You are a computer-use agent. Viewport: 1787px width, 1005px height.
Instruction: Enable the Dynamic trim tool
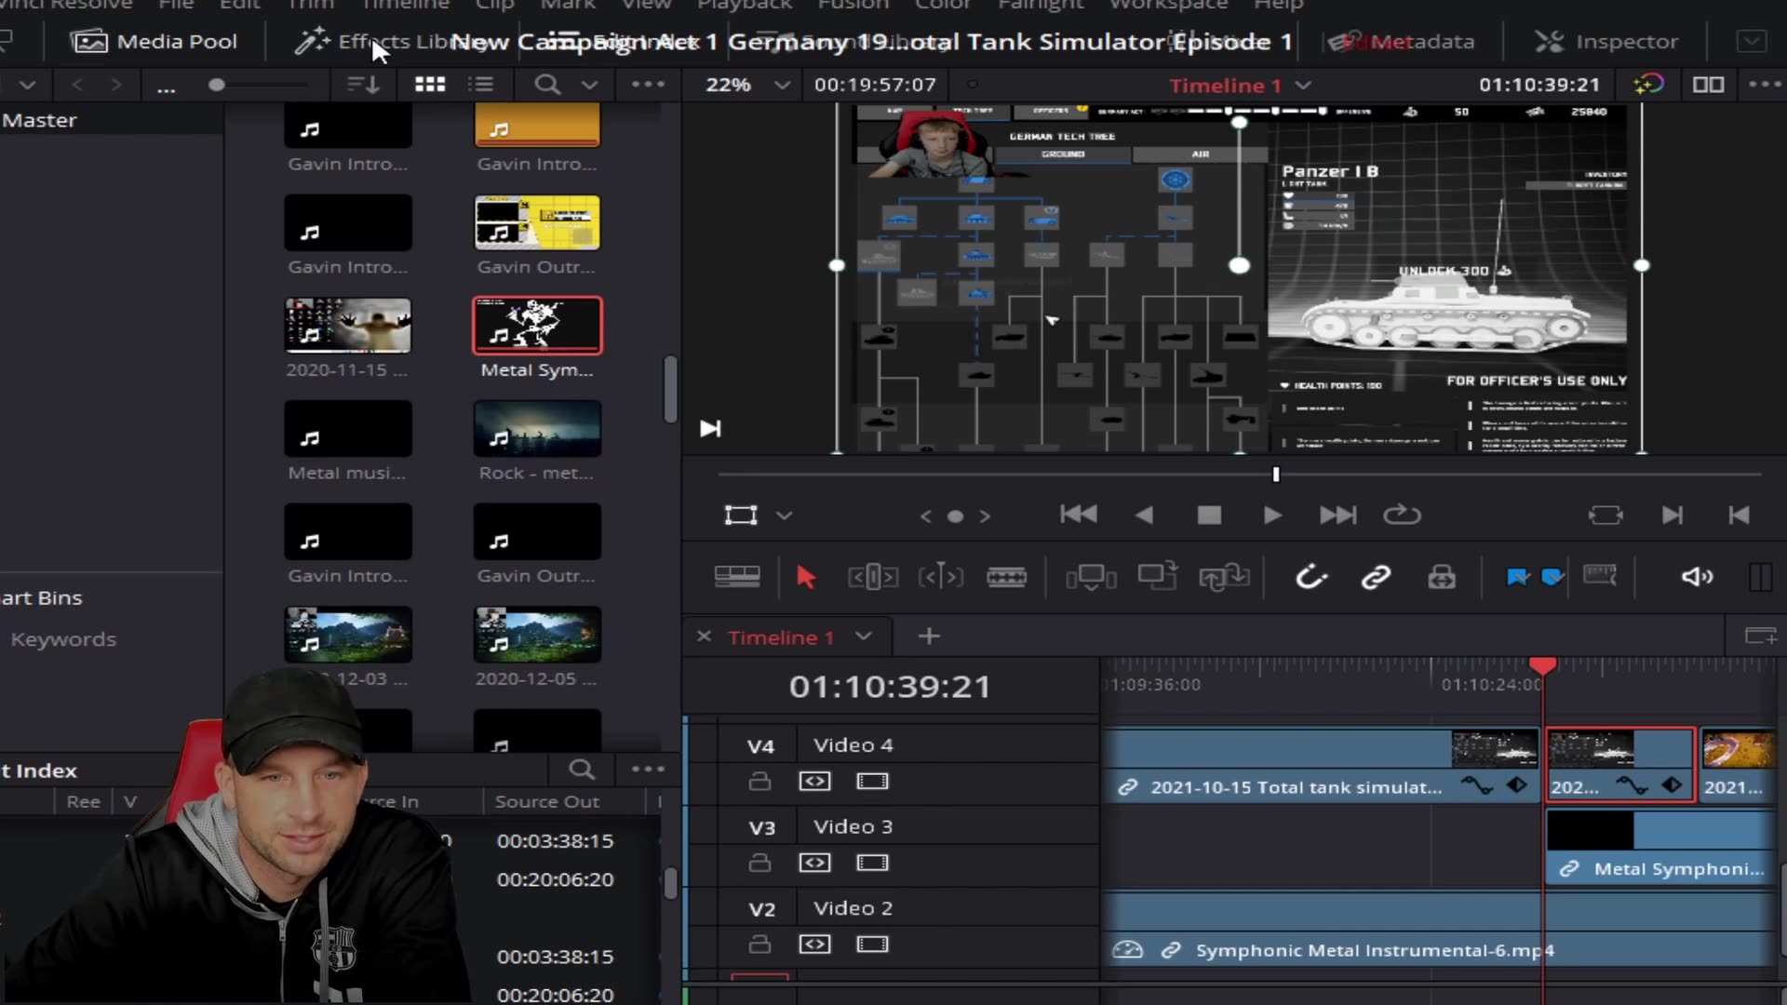coord(941,577)
